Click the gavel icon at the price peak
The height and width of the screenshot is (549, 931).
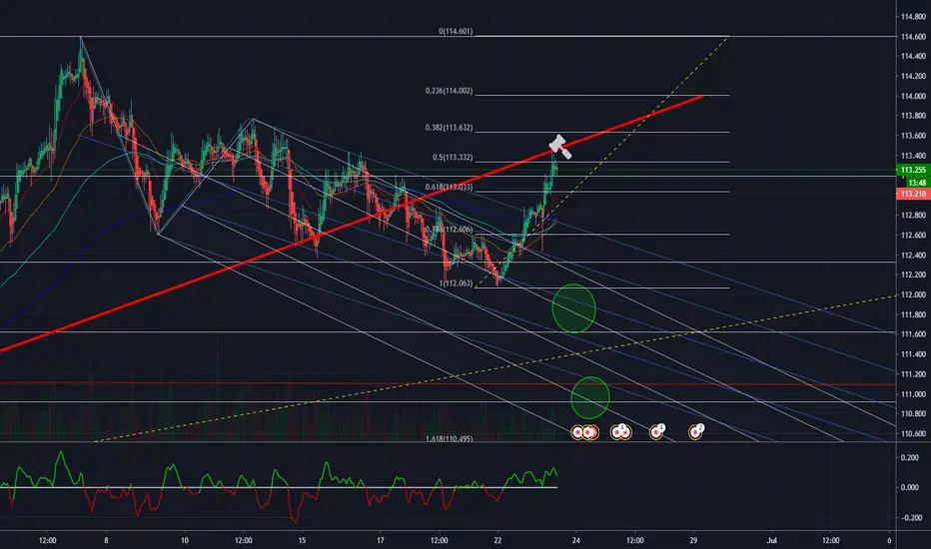[x=560, y=147]
